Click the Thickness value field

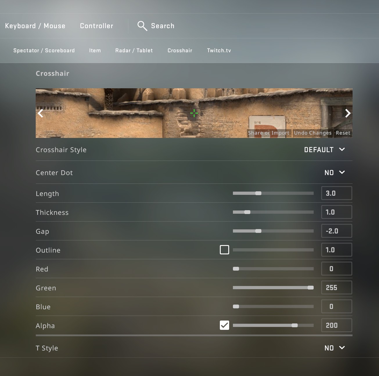point(337,212)
